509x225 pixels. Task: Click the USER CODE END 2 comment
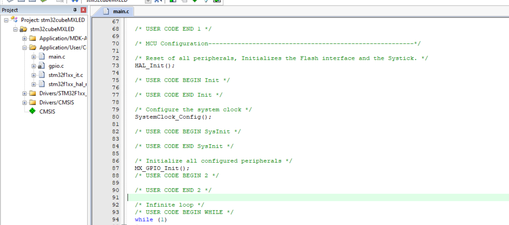173,190
